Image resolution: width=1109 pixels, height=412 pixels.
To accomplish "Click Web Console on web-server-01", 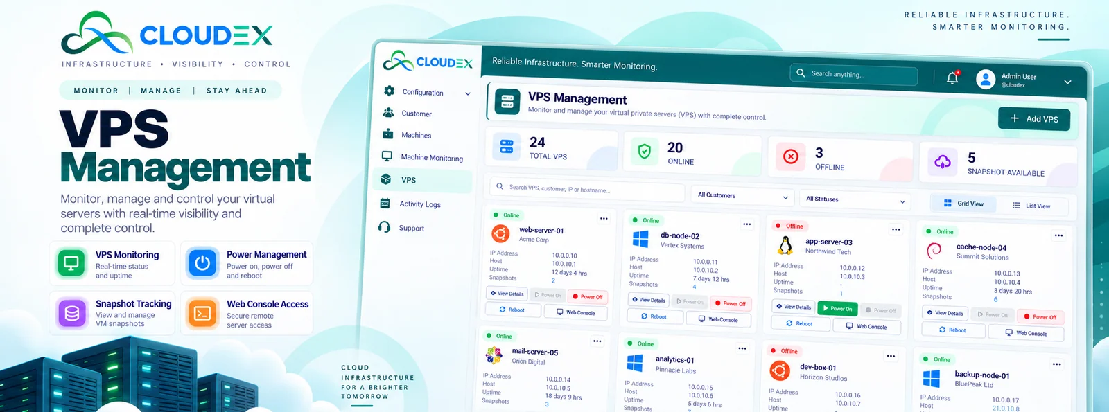I will (575, 312).
